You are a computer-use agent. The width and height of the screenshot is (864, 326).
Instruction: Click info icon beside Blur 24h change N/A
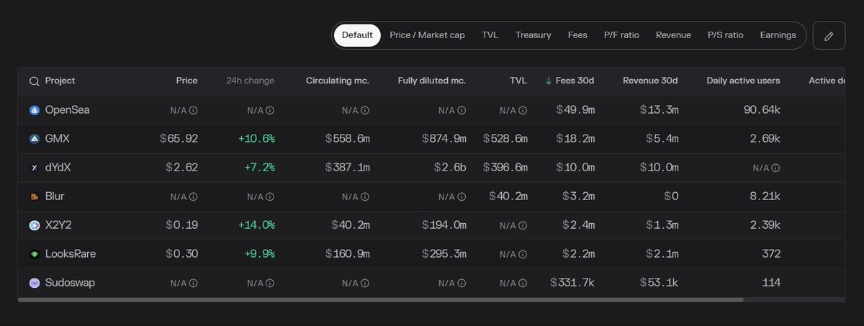click(270, 196)
